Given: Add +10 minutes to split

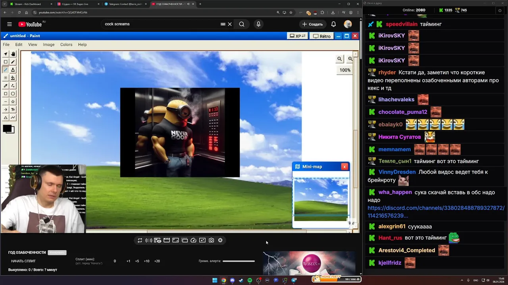Looking at the screenshot, I should [x=146, y=261].
